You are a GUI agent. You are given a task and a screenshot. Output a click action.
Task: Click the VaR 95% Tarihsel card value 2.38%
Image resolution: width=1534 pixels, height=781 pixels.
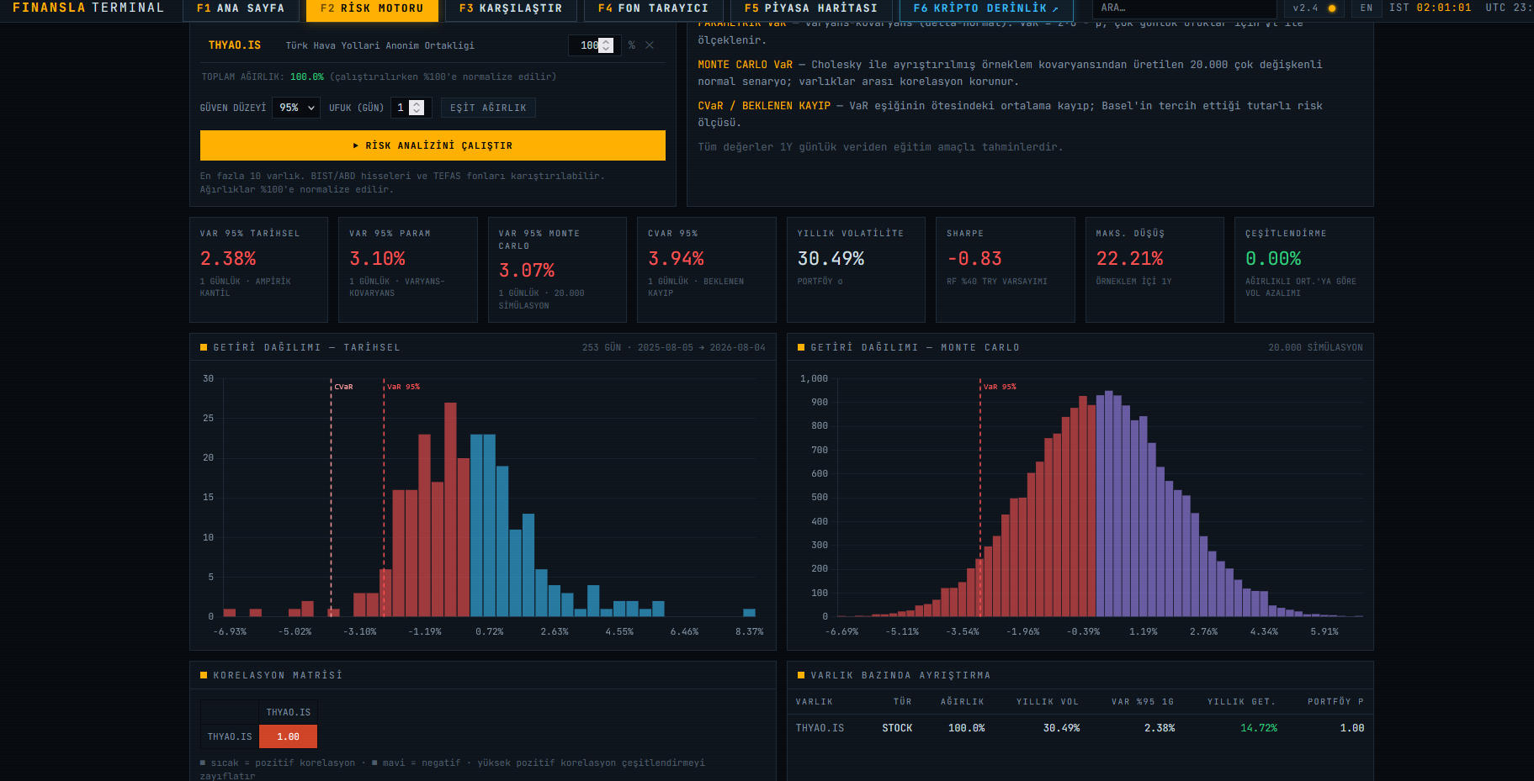click(228, 259)
